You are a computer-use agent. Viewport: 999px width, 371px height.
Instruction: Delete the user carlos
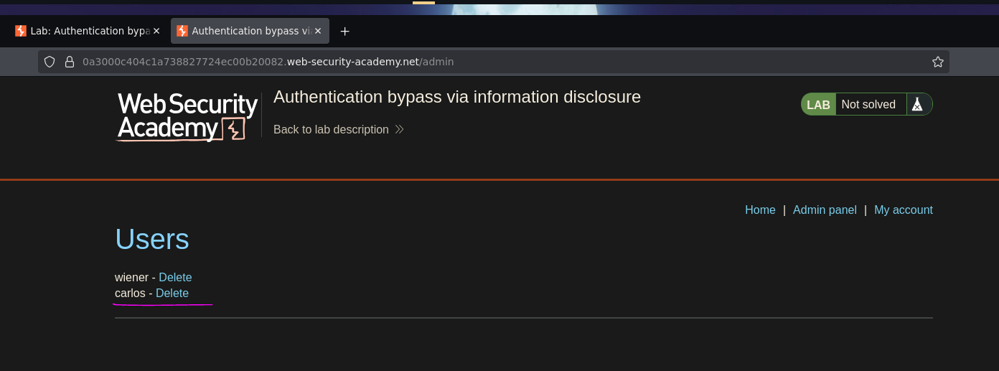[x=172, y=293]
